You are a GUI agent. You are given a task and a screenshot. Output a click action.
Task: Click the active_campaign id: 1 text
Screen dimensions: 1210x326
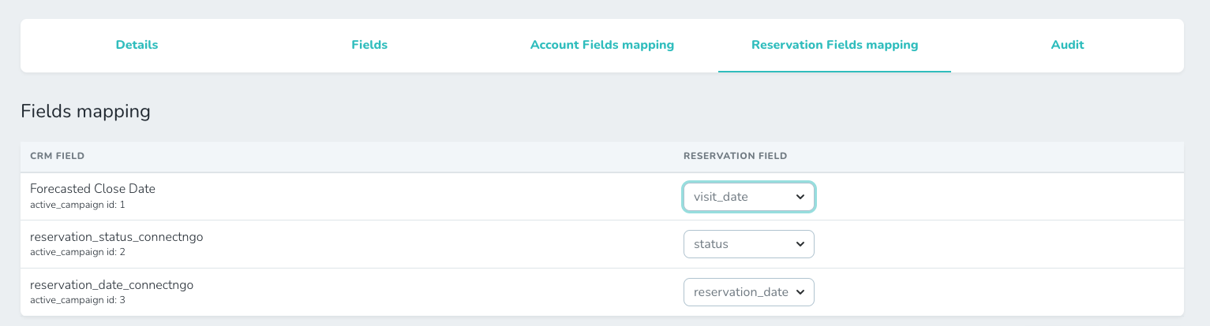(x=77, y=204)
